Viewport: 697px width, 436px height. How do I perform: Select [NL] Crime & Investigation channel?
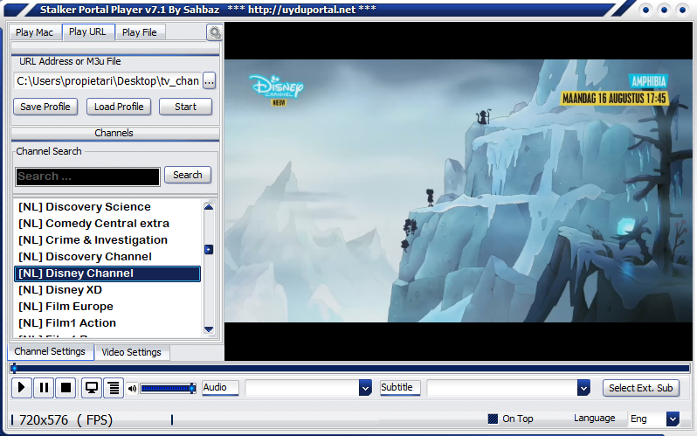[x=107, y=240]
